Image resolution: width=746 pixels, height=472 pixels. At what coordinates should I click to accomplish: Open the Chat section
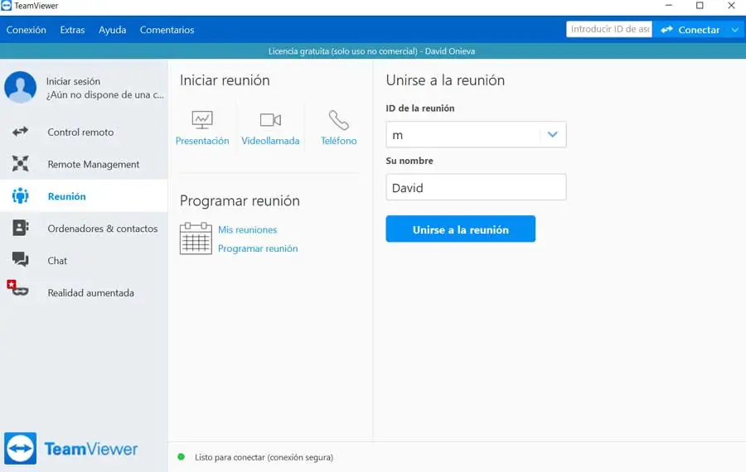[x=84, y=260]
